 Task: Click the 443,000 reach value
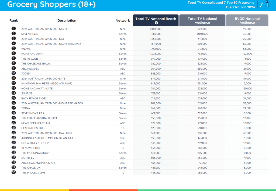click(156, 173)
